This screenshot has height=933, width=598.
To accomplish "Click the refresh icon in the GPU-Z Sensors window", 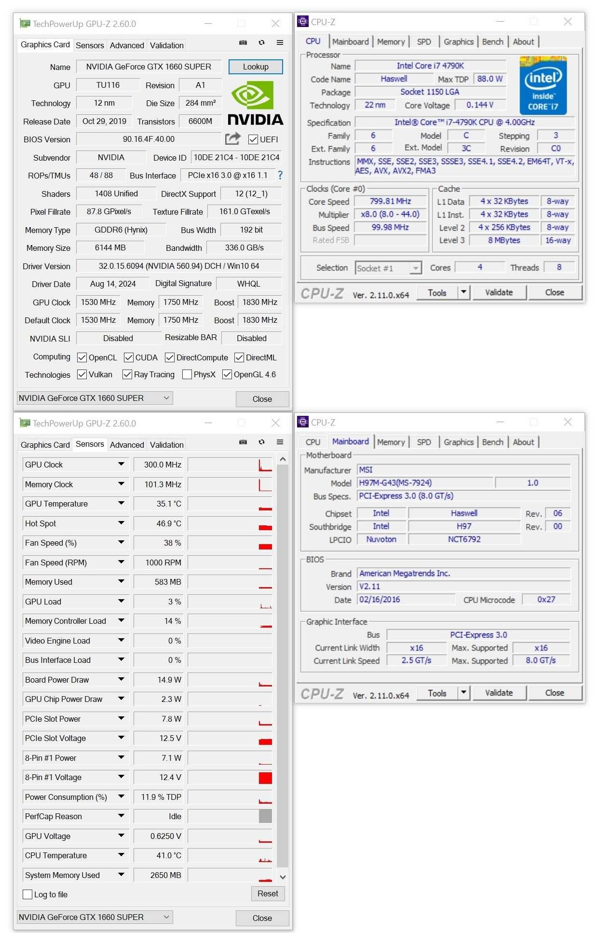I will coord(261,442).
